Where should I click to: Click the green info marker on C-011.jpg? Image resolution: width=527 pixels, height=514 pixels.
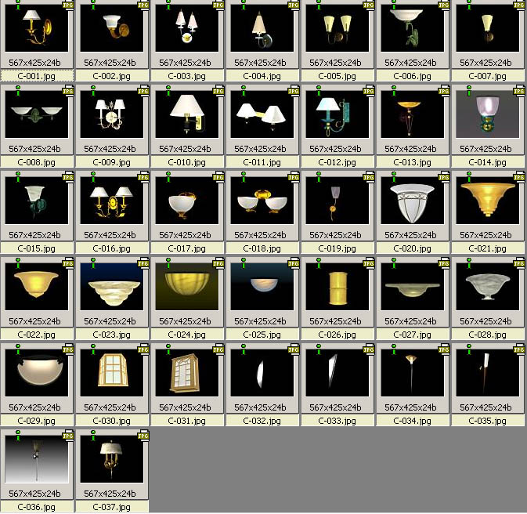[244, 91]
